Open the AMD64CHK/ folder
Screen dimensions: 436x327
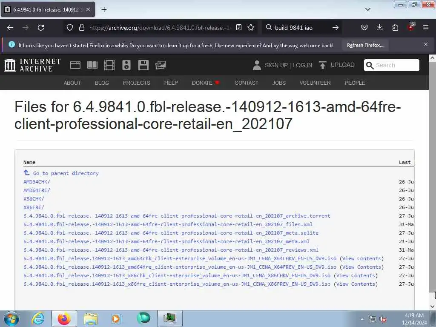pyautogui.click(x=37, y=182)
